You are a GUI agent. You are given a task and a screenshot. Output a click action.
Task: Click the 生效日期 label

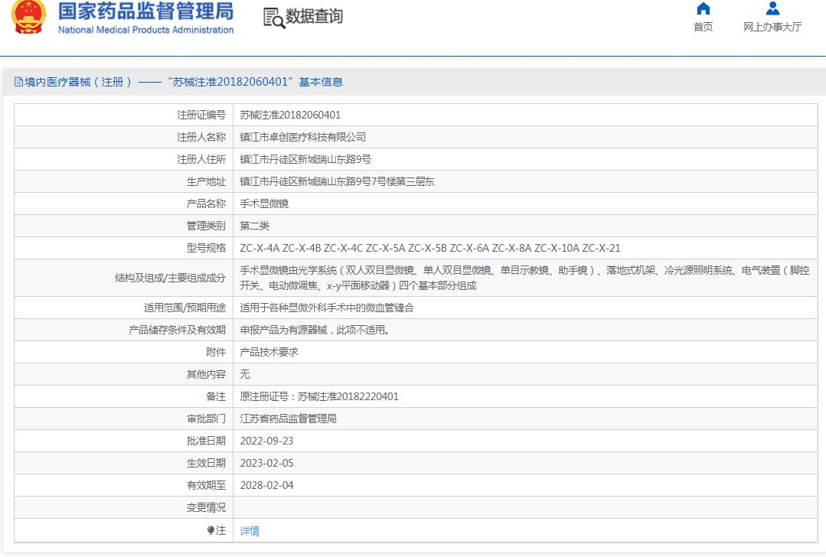pyautogui.click(x=206, y=463)
